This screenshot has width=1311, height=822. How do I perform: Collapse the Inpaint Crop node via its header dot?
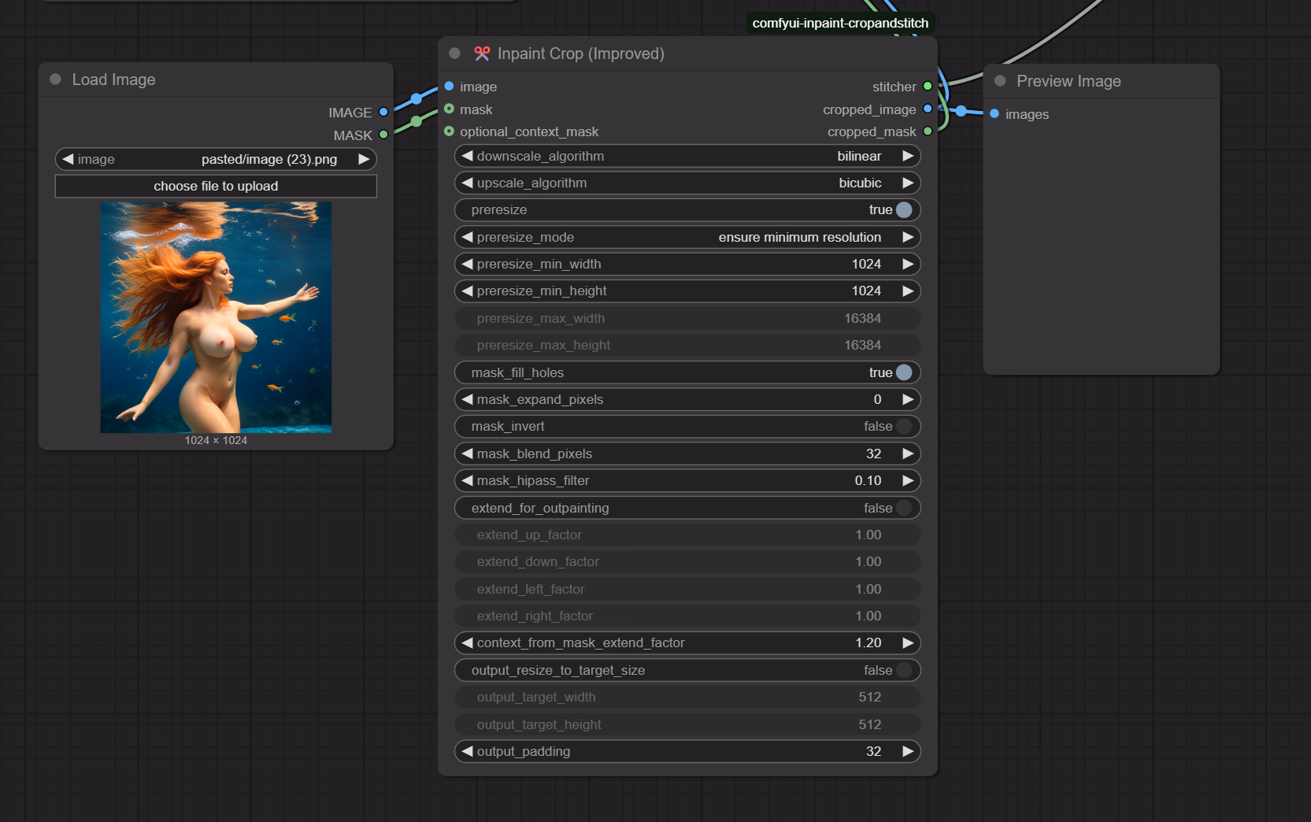pyautogui.click(x=454, y=54)
